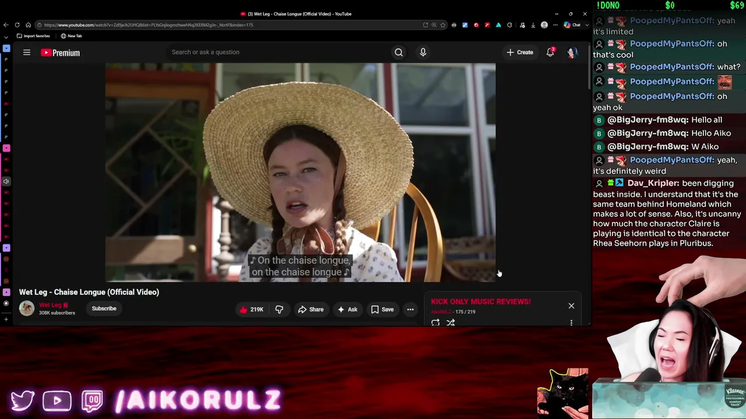Reload the YouTube page
This screenshot has height=419, width=746.
point(17,25)
